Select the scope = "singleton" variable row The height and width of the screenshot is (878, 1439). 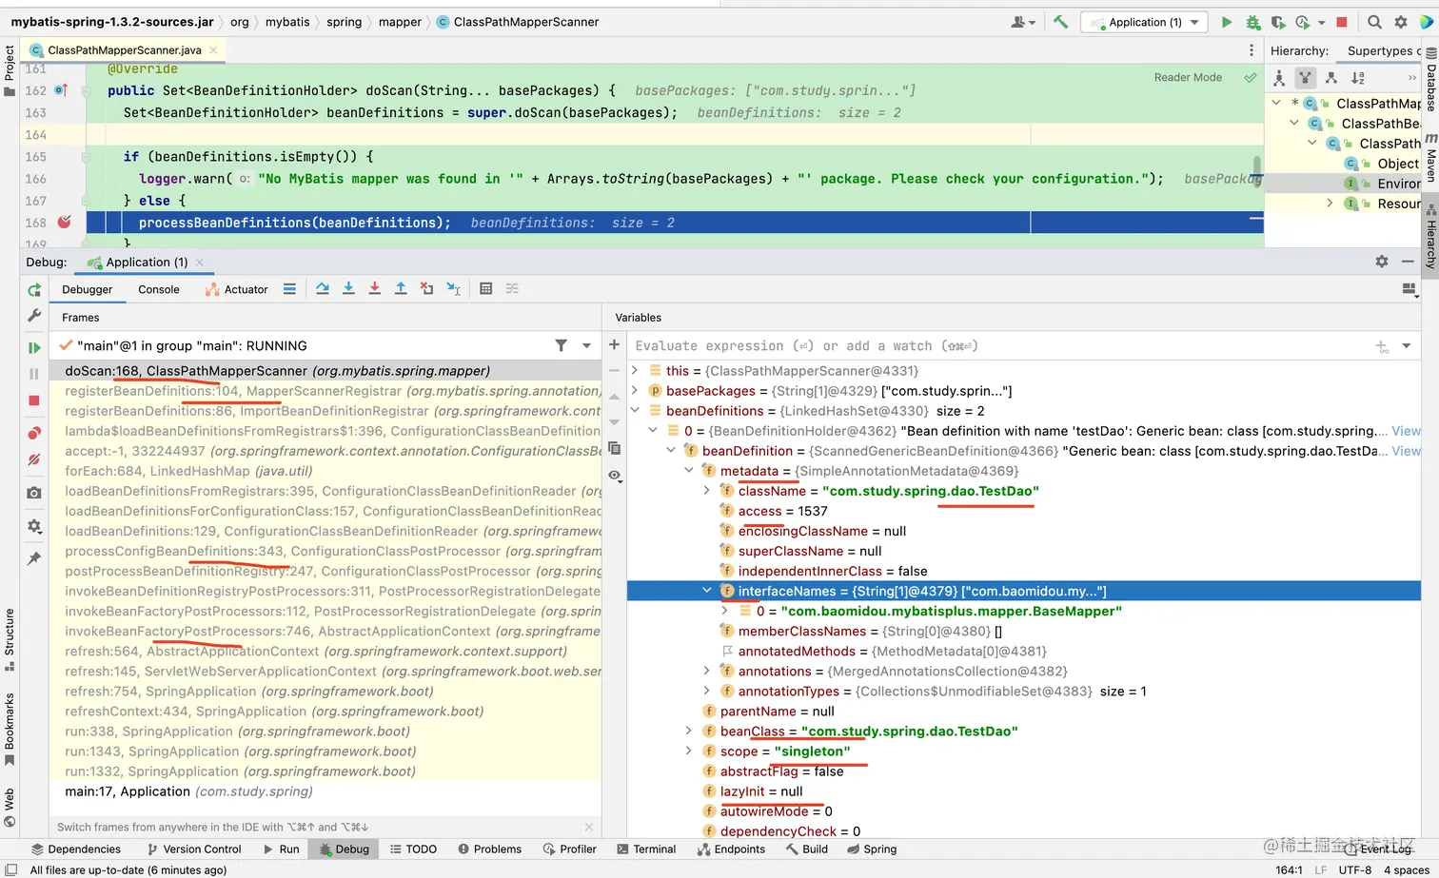(1023, 751)
